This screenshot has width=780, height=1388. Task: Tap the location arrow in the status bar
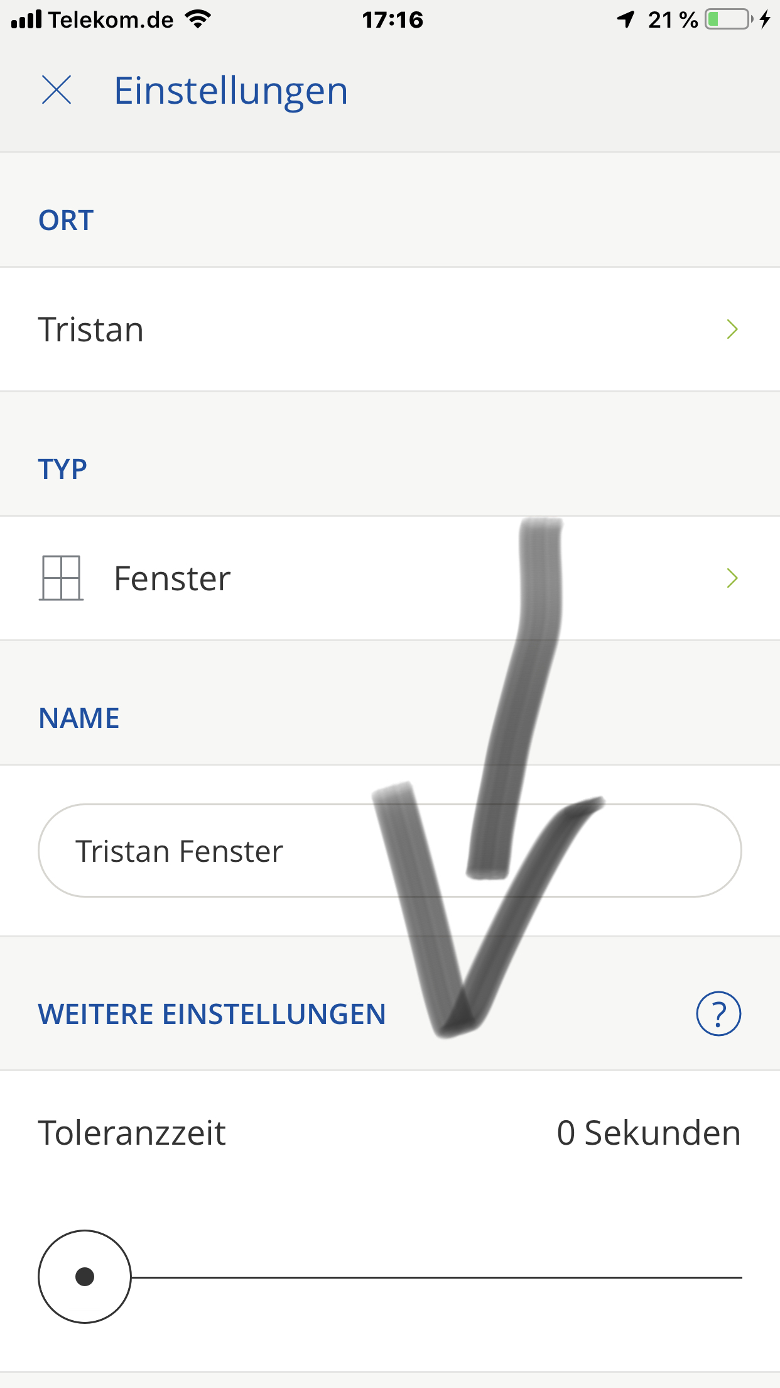tap(626, 19)
